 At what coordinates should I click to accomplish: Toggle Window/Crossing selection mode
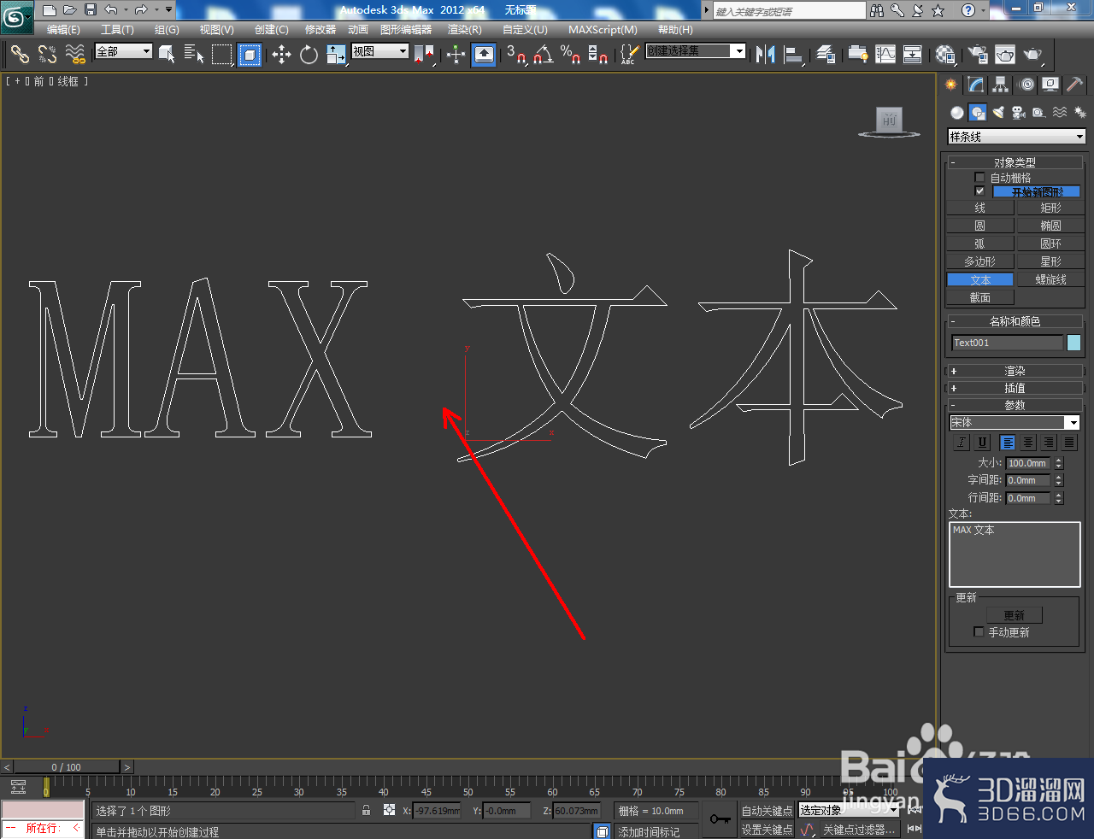click(250, 55)
